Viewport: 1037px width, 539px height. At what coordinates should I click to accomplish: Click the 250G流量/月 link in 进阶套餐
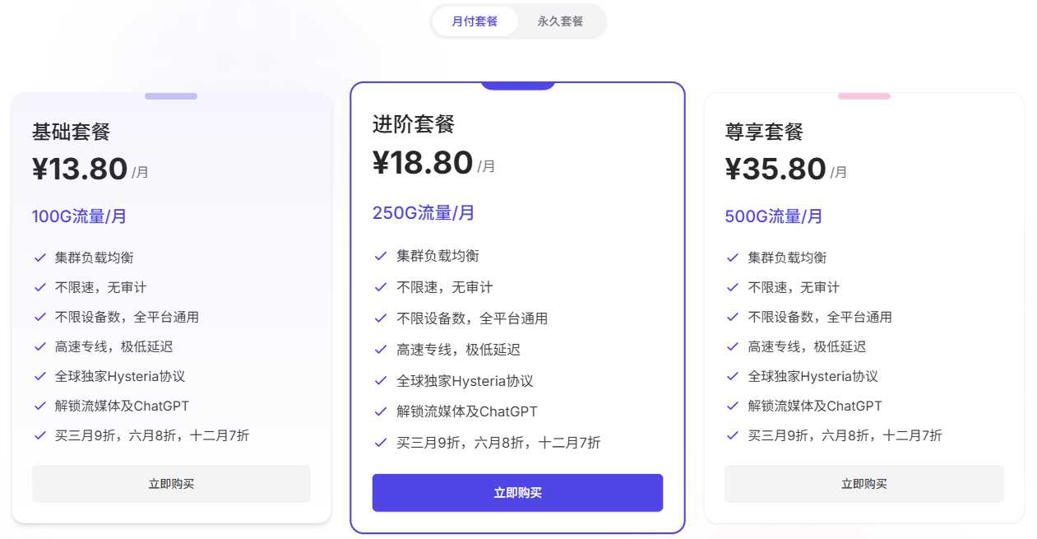(423, 211)
